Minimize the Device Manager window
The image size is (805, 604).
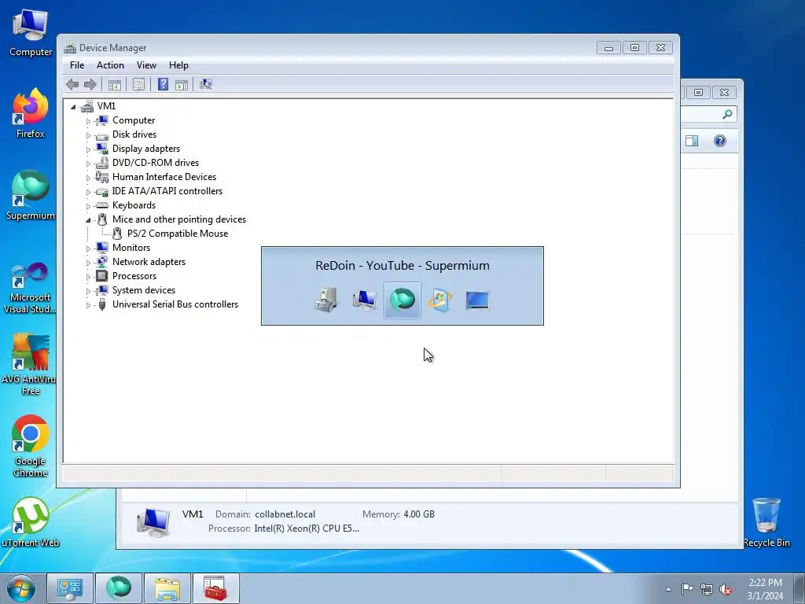609,48
